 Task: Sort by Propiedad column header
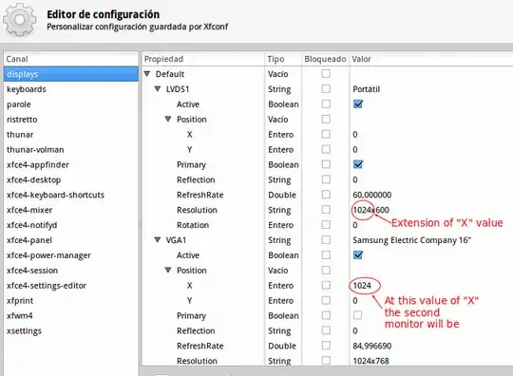tap(203, 59)
